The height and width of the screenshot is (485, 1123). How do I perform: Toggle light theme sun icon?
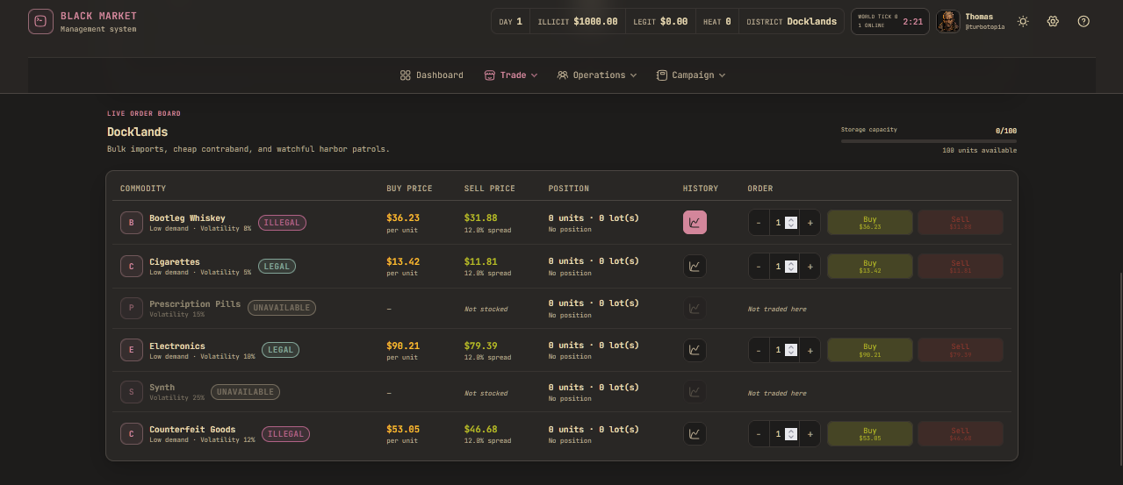(1023, 21)
